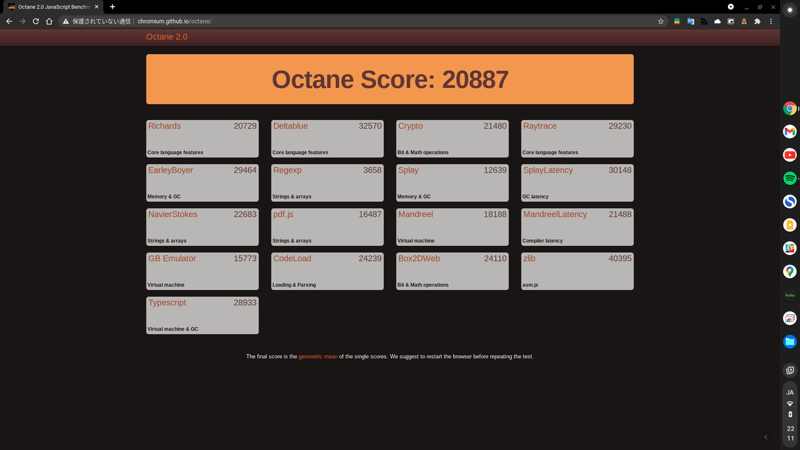Open the Files app from the shelf
Screen dimensions: 800x450
[x=790, y=341]
